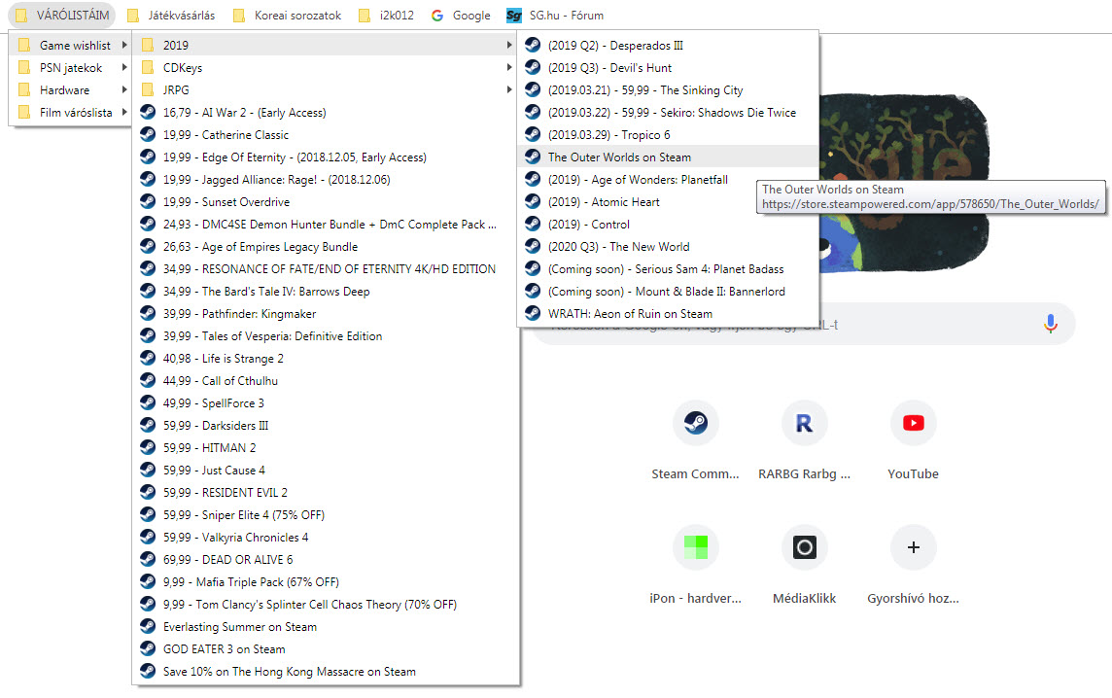Open the VÁRÓLISTÁIM bookmarks folder
1112x698 pixels.
[x=62, y=15]
